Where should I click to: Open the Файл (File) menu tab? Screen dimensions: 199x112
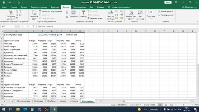pyautogui.click(x=4, y=7)
